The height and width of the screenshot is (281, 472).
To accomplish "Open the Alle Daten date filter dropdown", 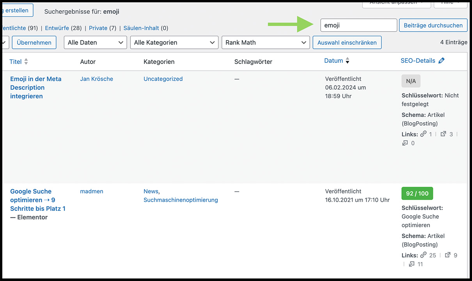I will coord(95,42).
